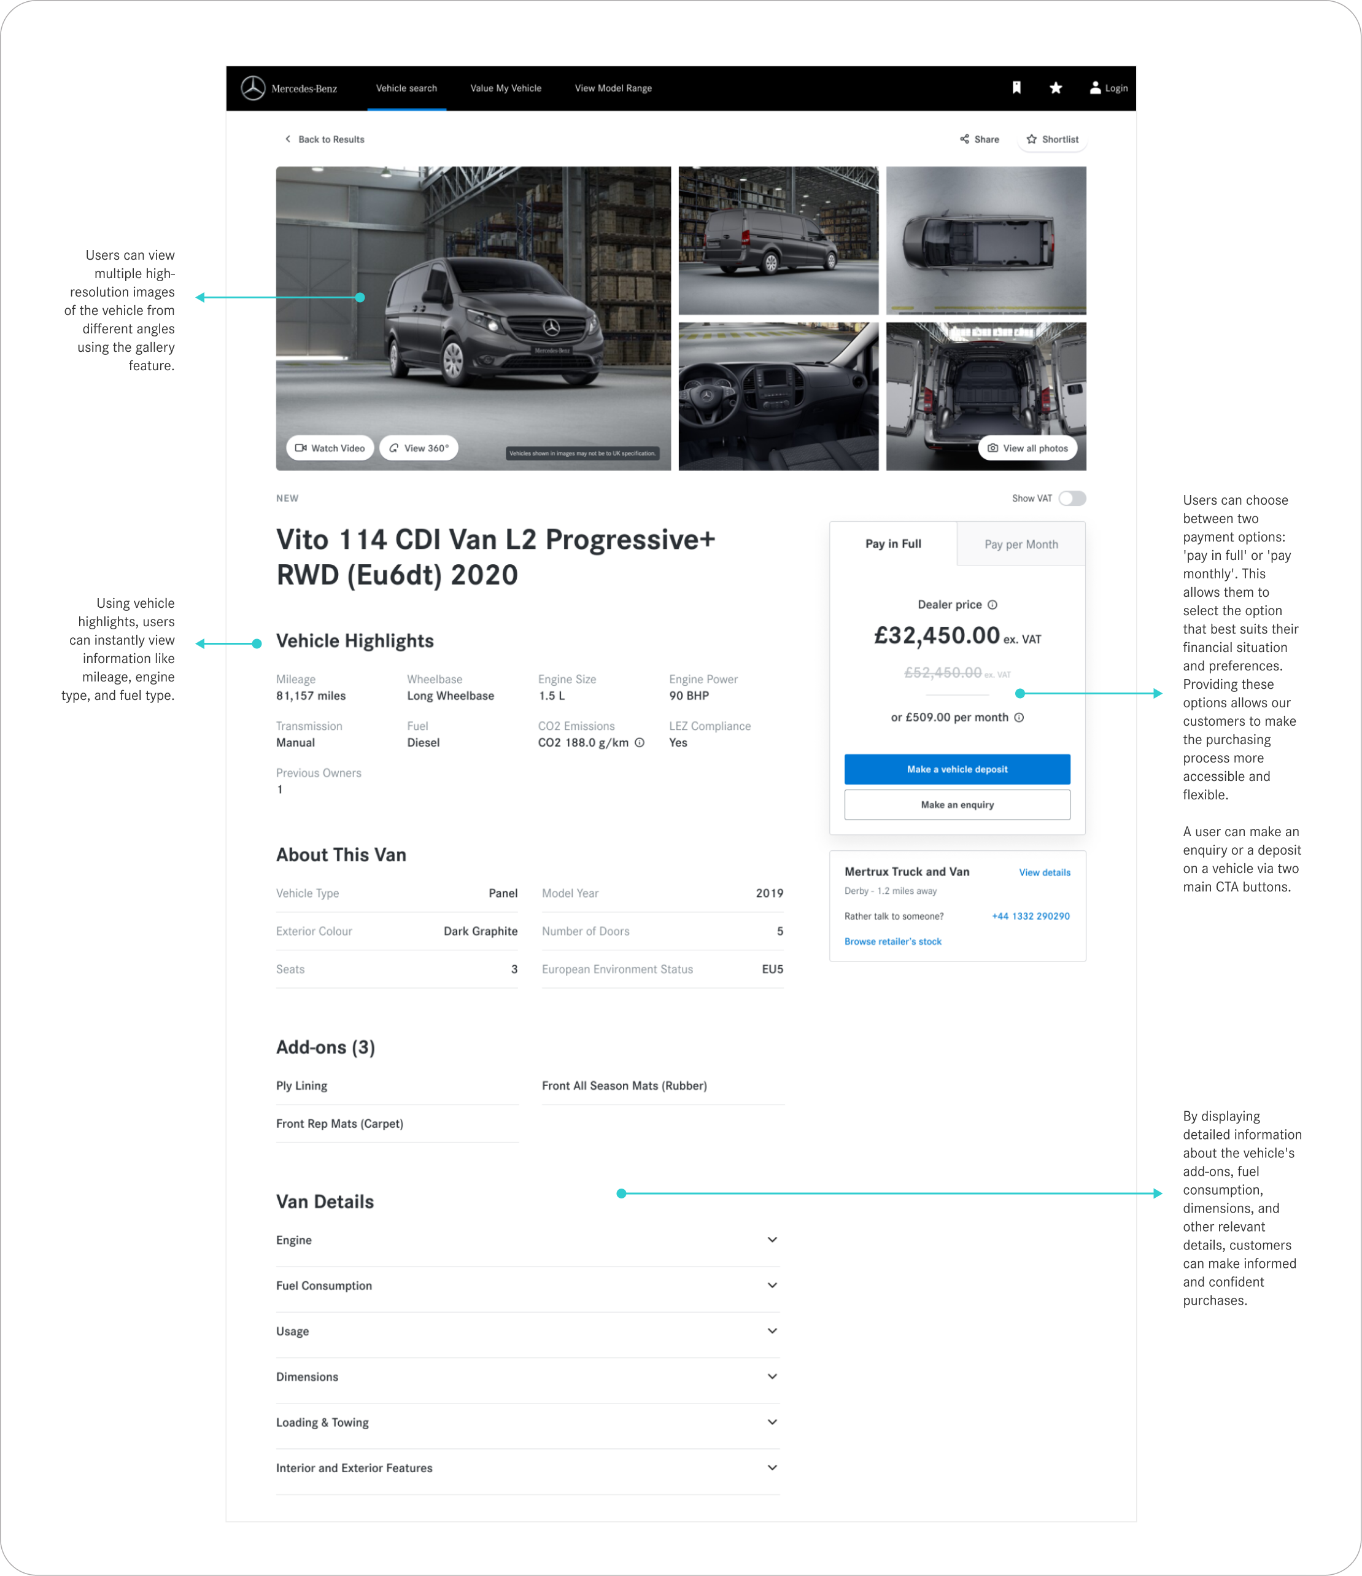The image size is (1362, 1576).
Task: Click the CO2 Emissions info icon
Action: (x=640, y=743)
